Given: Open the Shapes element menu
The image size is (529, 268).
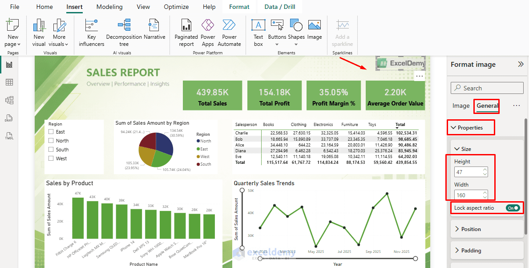Looking at the screenshot, I should point(296,33).
